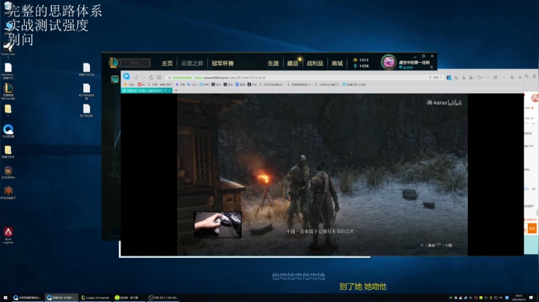539x302 pixels.
Task: Open the browser hamburger menu
Action: (496, 78)
